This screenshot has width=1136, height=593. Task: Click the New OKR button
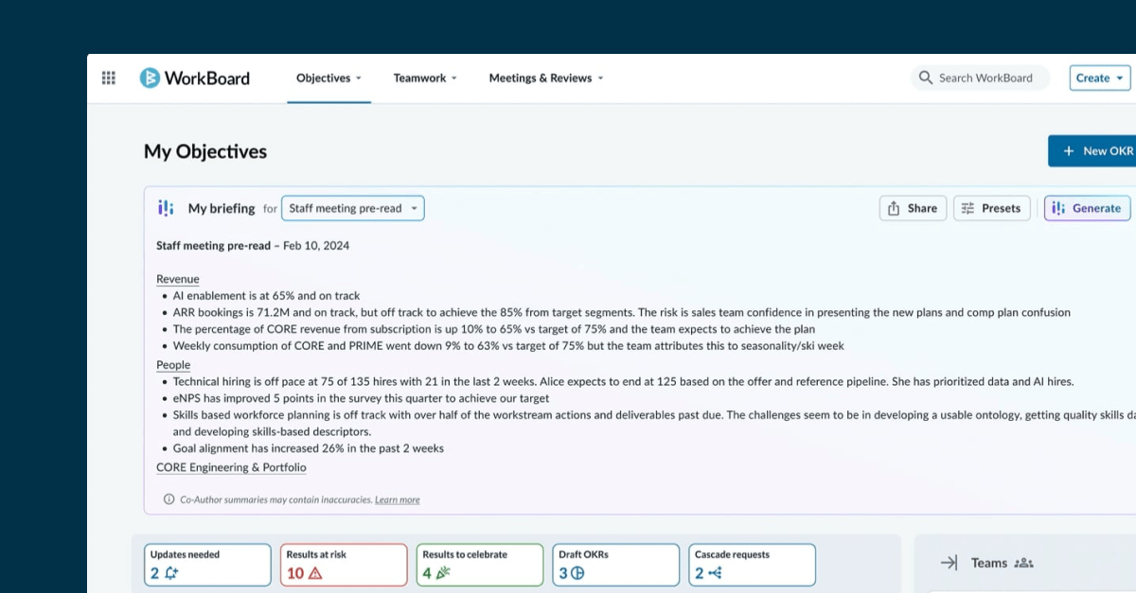click(x=1092, y=151)
